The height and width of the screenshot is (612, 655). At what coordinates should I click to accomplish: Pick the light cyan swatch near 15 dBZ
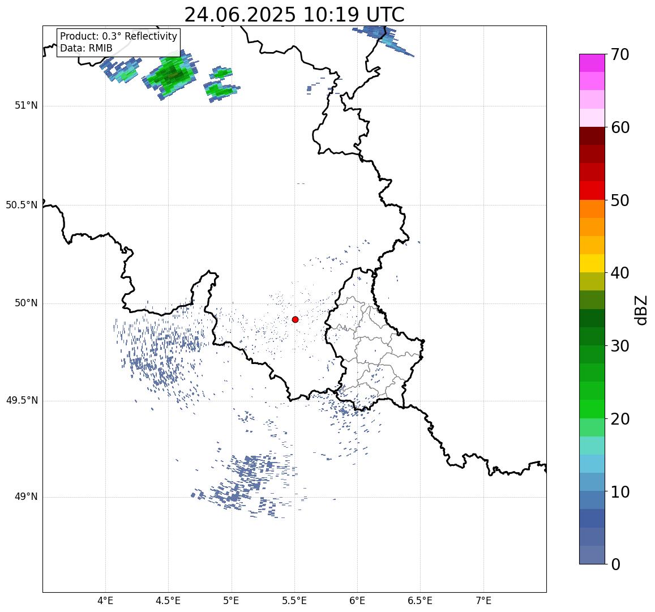click(592, 446)
